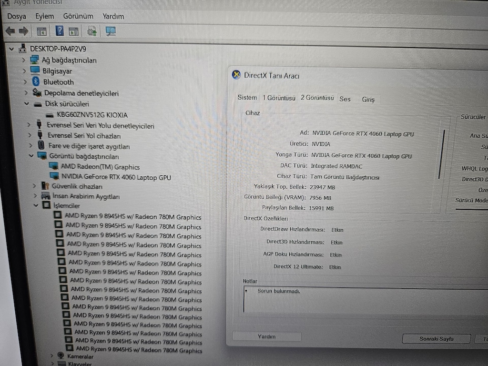Click the Güvenlik cihazları security icon

click(45, 186)
